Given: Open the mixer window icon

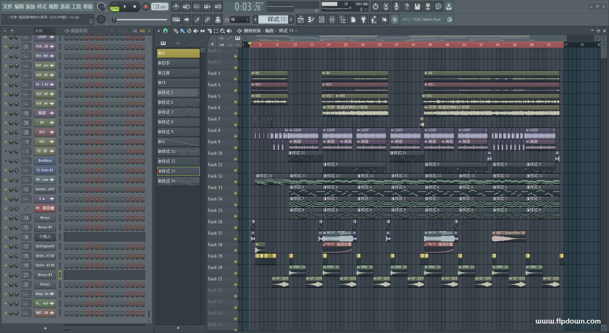Looking at the screenshot, I should pos(332,20).
